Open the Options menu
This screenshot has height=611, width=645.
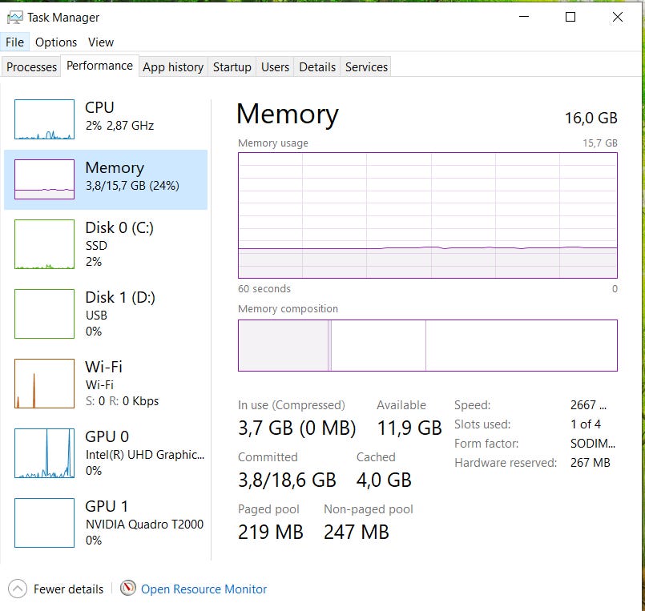coord(56,42)
